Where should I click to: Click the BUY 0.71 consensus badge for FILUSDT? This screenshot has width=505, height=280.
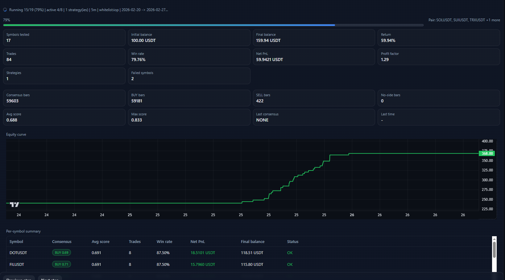[x=61, y=264]
